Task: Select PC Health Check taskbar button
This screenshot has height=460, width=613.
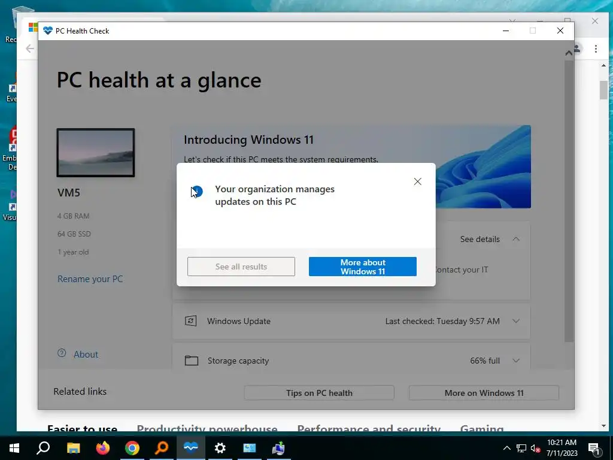Action: 191,448
